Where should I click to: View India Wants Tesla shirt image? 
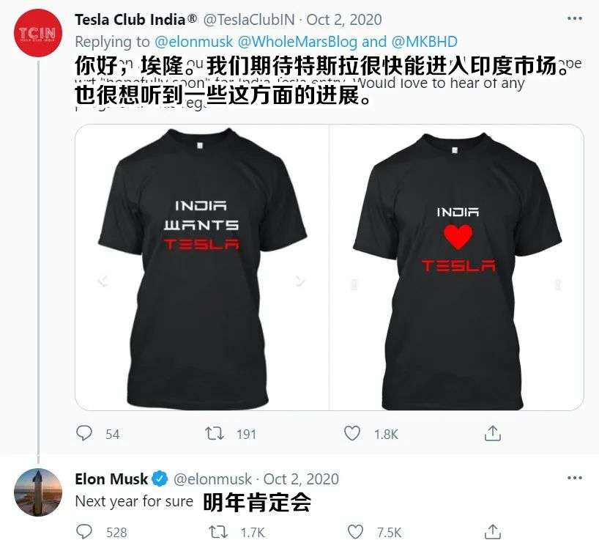tap(201, 267)
